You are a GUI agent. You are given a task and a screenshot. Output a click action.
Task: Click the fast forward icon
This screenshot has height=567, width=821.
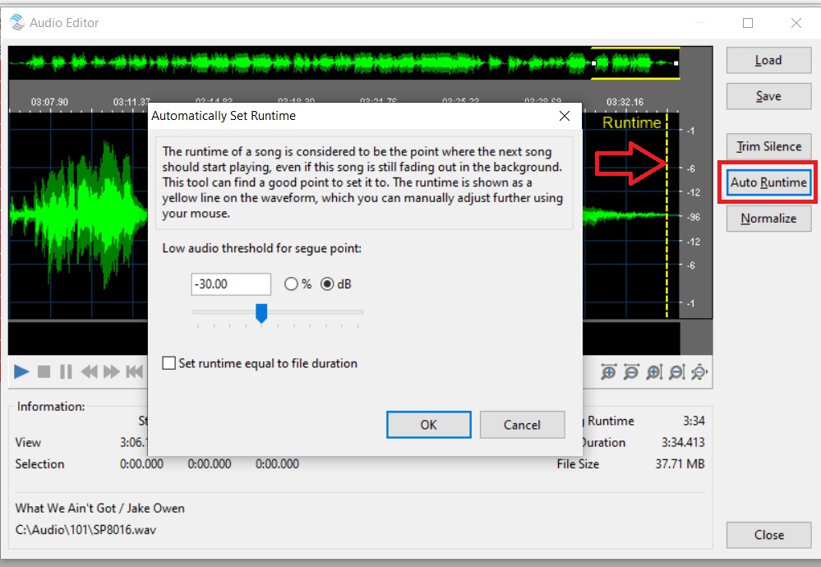pyautogui.click(x=112, y=372)
